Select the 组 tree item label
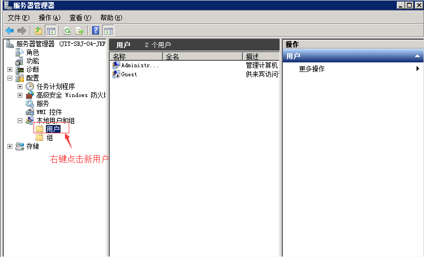This screenshot has width=424, height=257. 50,138
